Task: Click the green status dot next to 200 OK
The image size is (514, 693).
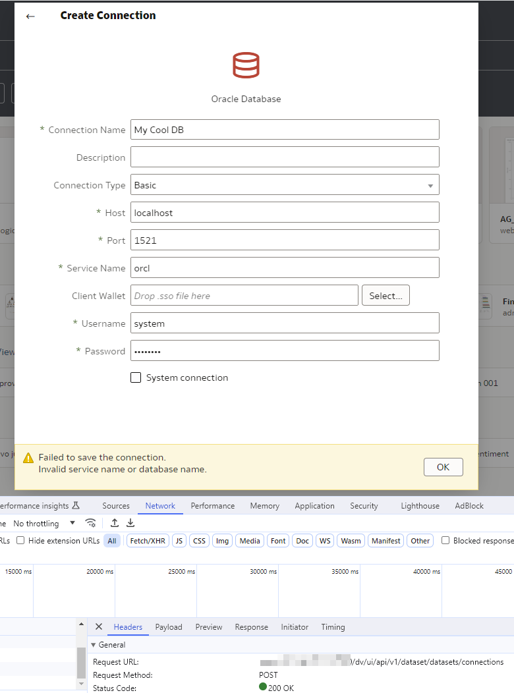Action: 263,686
